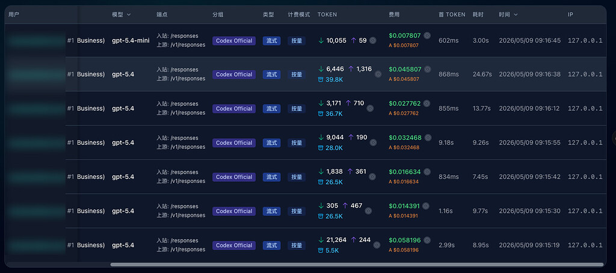Click the 类型 column header

pos(269,14)
